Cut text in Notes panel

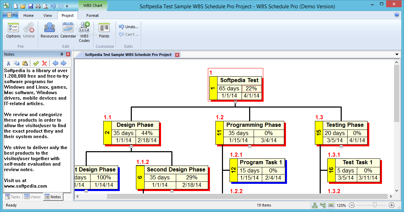click(x=9, y=63)
